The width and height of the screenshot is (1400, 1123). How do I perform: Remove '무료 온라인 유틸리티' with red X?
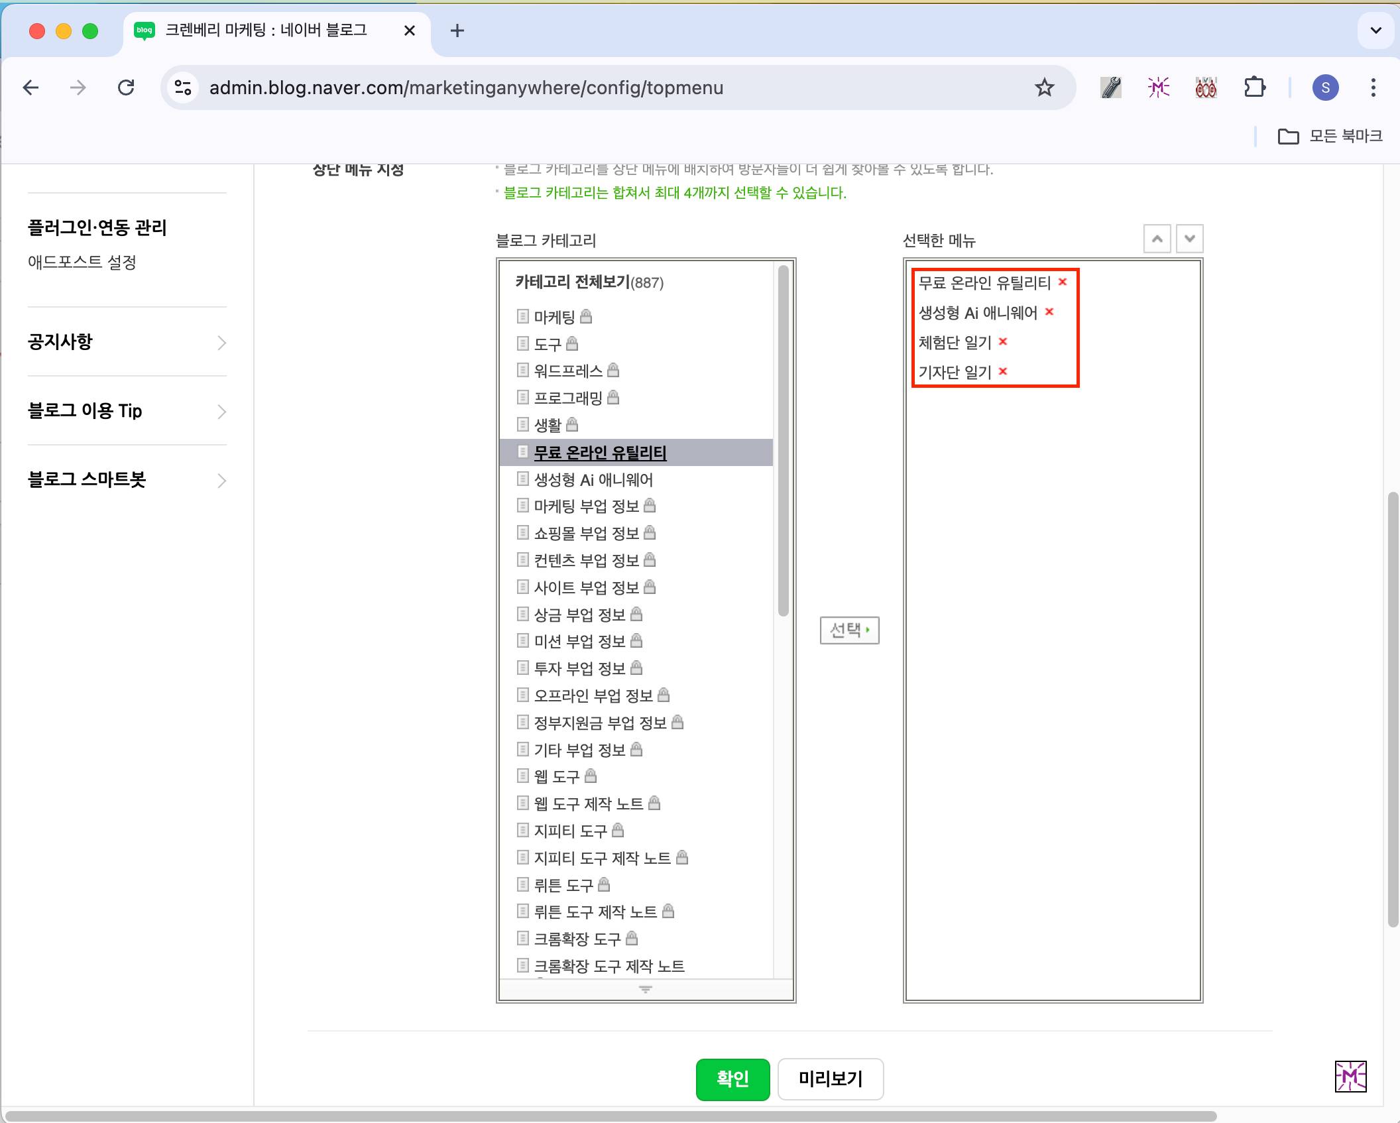tap(1063, 282)
